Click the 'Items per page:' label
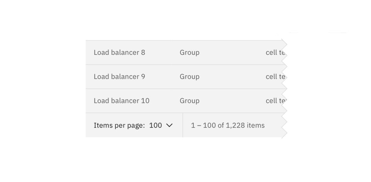This screenshot has width=371, height=182. tap(119, 125)
